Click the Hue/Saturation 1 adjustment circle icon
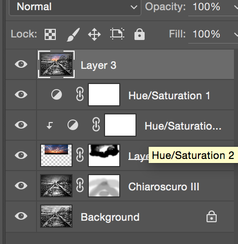The image size is (238, 244). tap(56, 95)
